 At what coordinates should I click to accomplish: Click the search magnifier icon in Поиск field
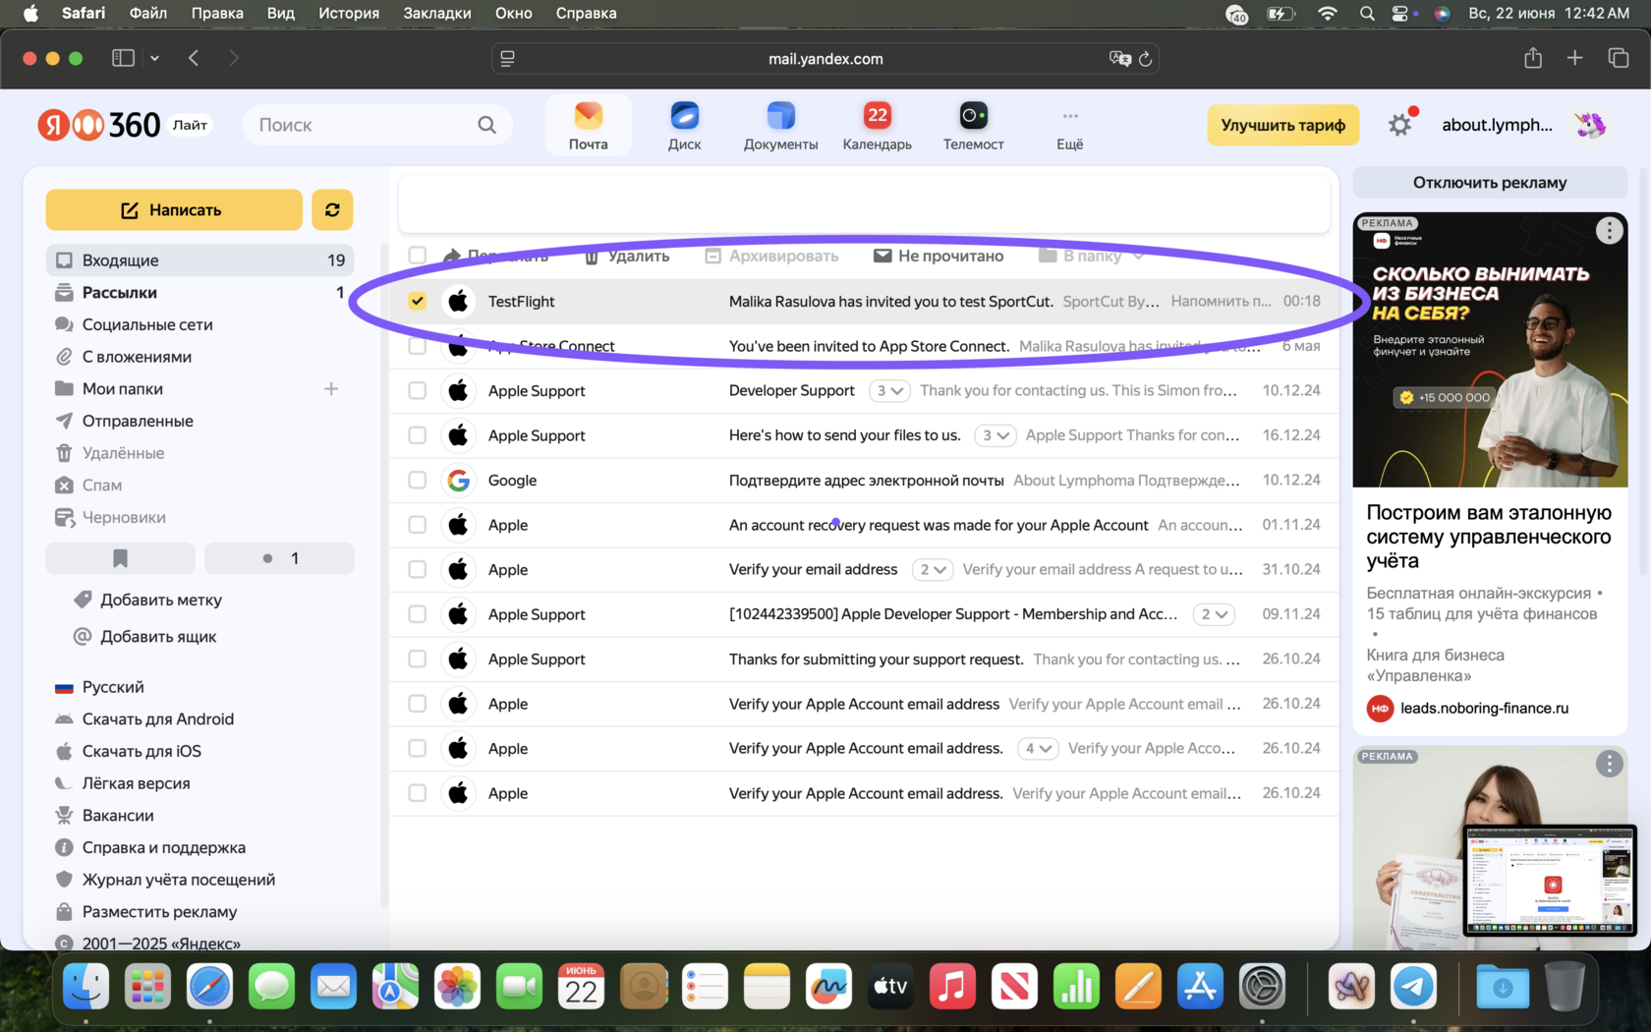486,125
